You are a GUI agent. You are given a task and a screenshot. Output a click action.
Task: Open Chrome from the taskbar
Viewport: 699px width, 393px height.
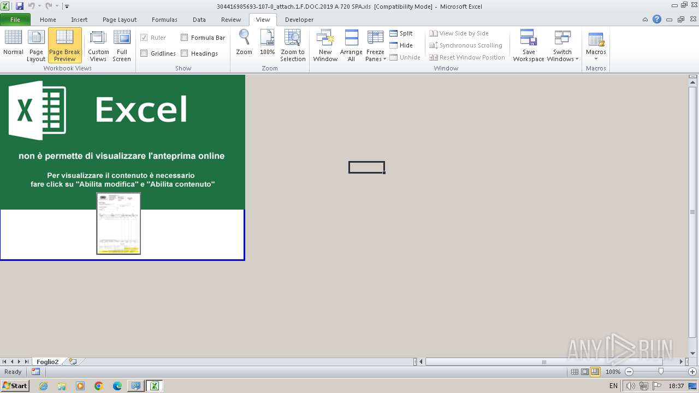point(99,386)
